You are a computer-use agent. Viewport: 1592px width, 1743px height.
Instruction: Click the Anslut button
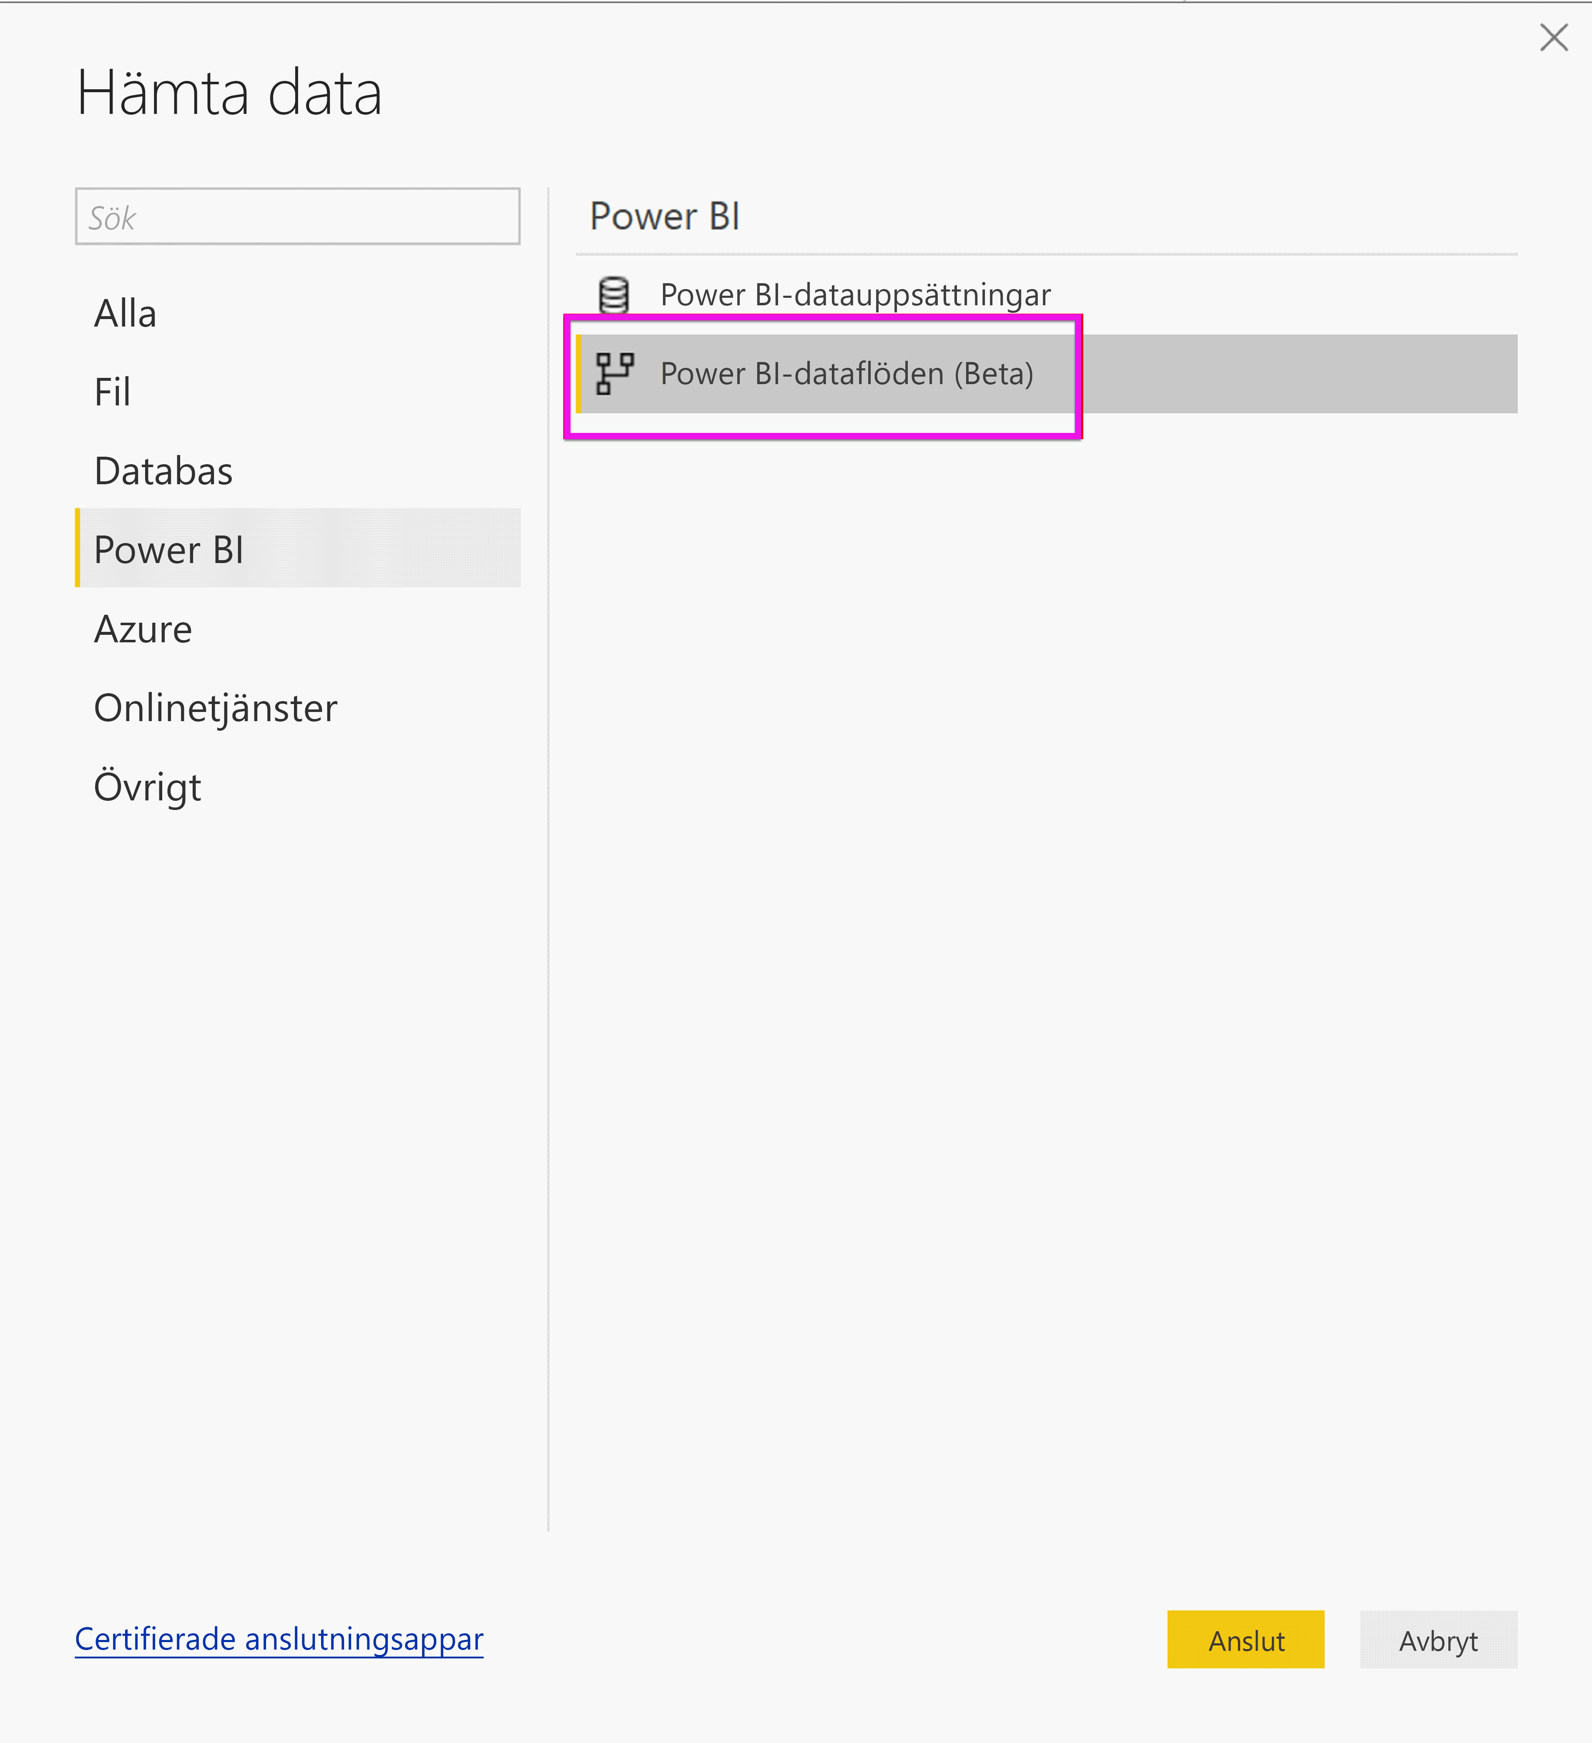tap(1245, 1639)
